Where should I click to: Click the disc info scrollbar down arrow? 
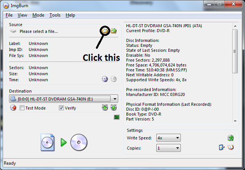point(235,121)
